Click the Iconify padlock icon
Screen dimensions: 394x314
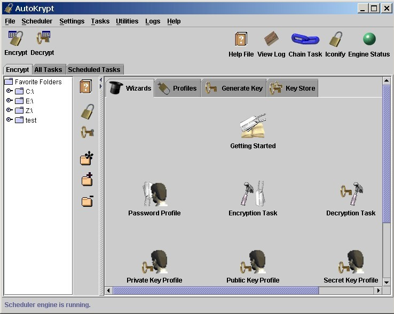[x=335, y=39]
